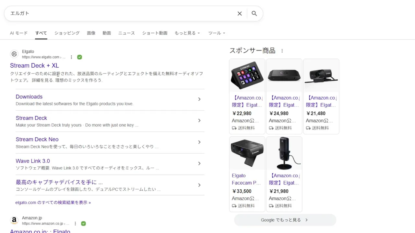
Task: Switch to ニュース tab
Action: pyautogui.click(x=126, y=33)
